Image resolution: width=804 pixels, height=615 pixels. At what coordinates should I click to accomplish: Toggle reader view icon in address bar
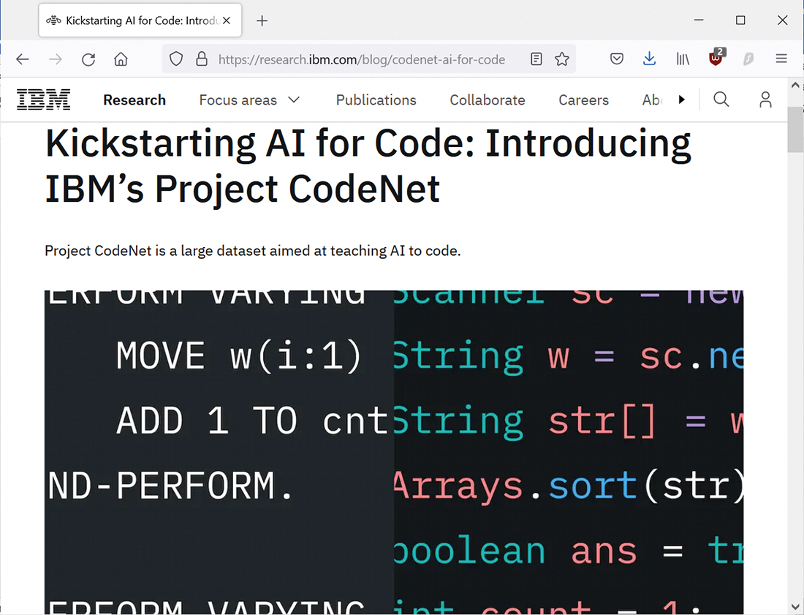point(536,59)
